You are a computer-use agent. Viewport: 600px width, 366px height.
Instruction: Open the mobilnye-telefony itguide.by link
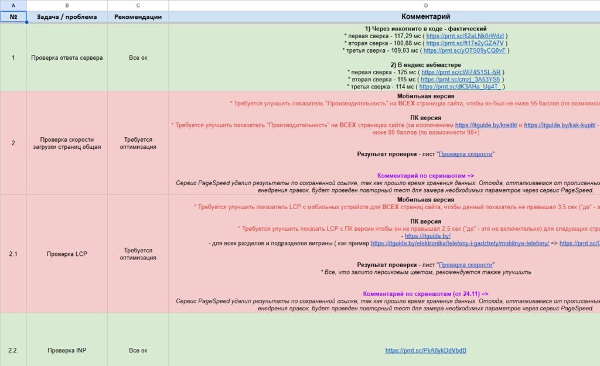459,243
